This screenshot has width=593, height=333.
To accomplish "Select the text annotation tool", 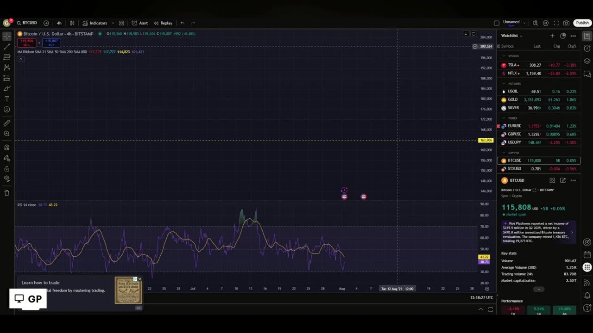I will 7,99.
